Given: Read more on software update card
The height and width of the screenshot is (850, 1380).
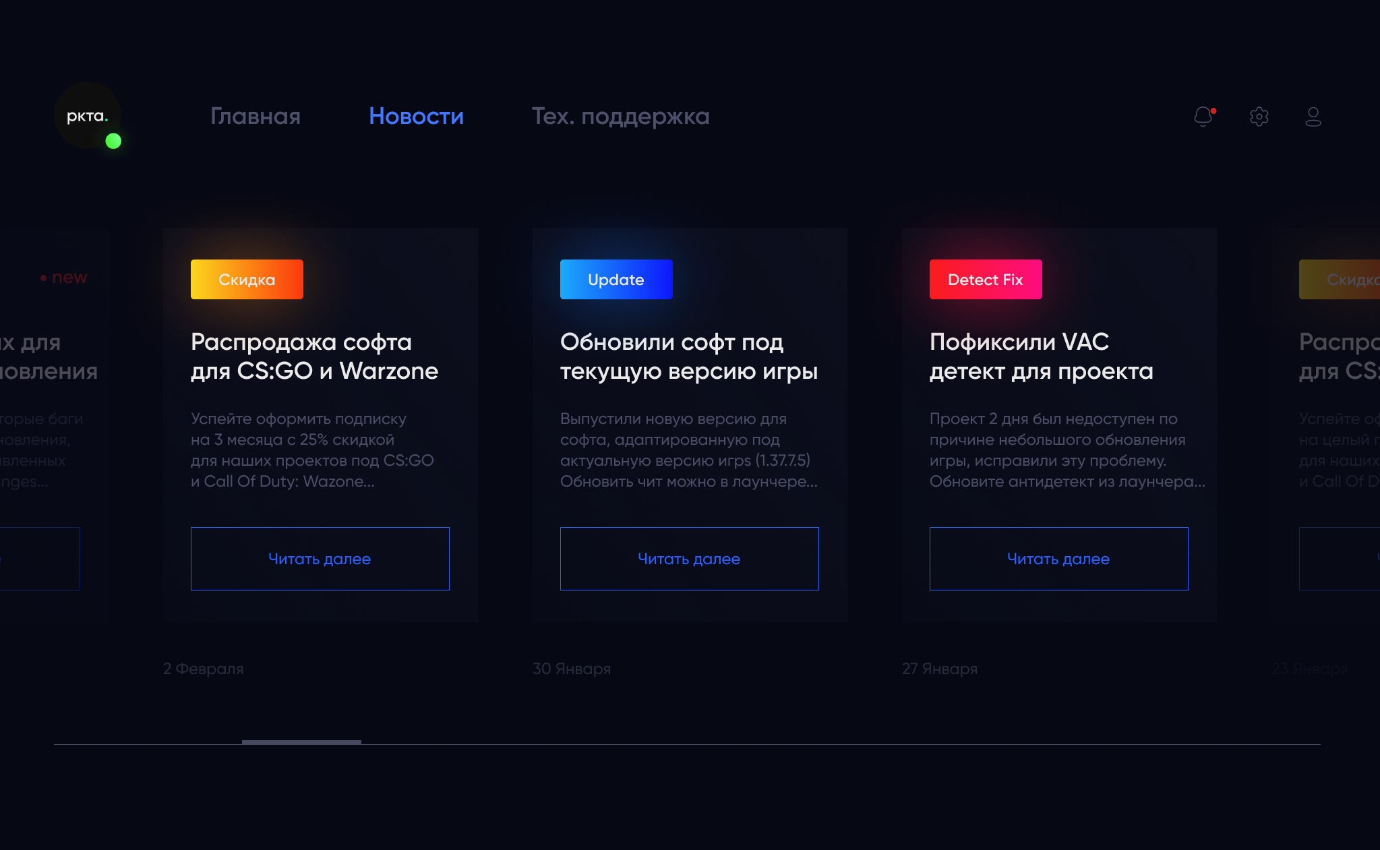Looking at the screenshot, I should 689,559.
